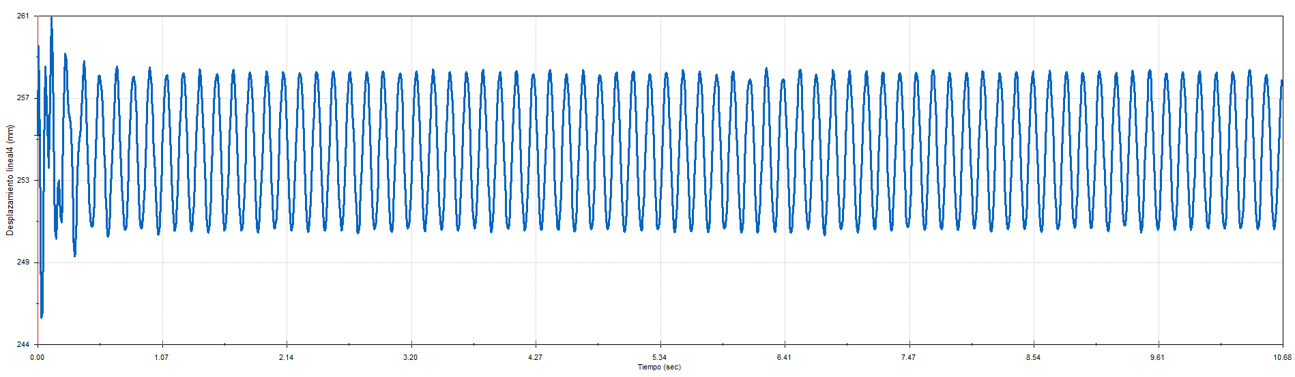
Task: Select the Tiempo (sec) axis title
Action: pyautogui.click(x=659, y=367)
